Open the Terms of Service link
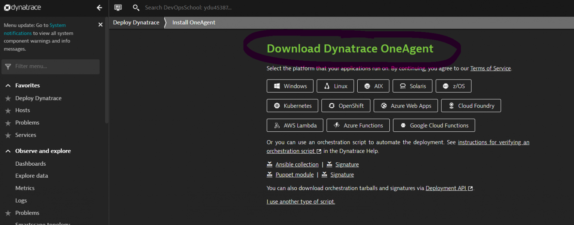 pyautogui.click(x=490, y=68)
